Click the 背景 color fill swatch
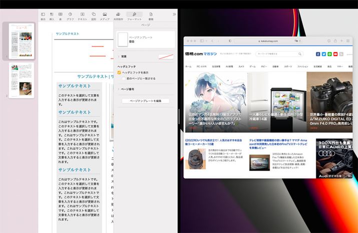The height and width of the screenshot is (233, 358). coord(165,57)
